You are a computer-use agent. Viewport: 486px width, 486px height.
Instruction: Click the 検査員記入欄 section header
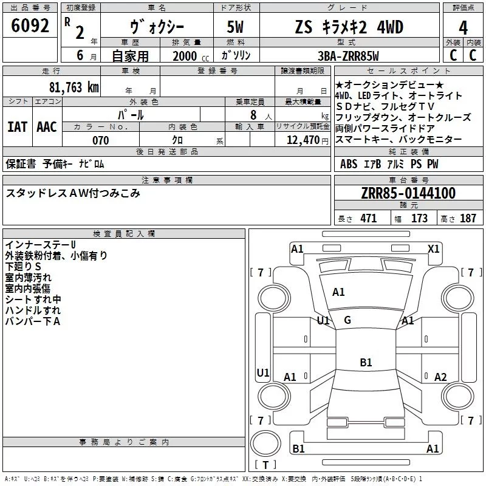click(x=124, y=234)
